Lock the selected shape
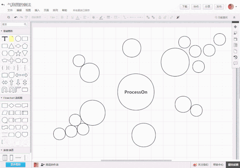The height and width of the screenshot is (168, 240). 160,17
